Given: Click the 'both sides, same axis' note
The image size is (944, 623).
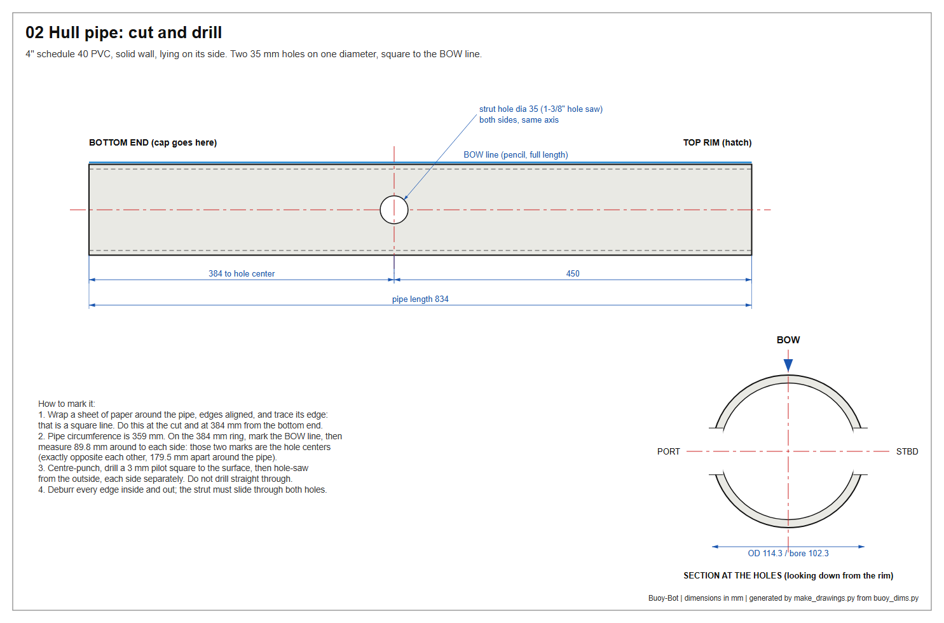Looking at the screenshot, I should (x=519, y=120).
